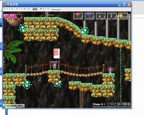Click the glowing pink checkpoint crystal
This screenshot has height=115, width=144.
click(110, 70)
